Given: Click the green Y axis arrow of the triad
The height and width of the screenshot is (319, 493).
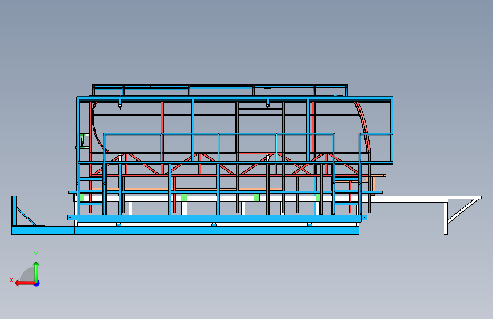Looking at the screenshot, I should click(36, 271).
